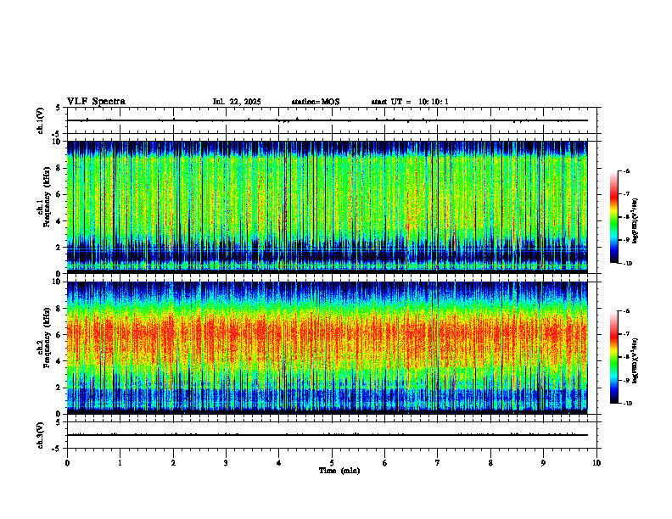Click the "ch.1(V)" waveform axis label

pyautogui.click(x=40, y=120)
